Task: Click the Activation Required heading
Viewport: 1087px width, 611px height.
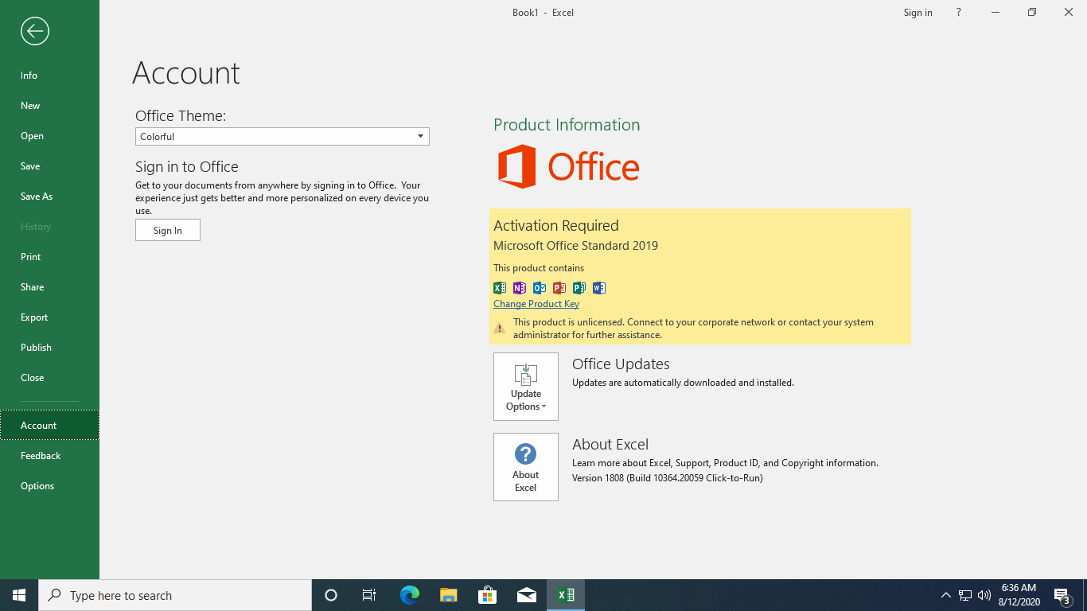Action: tap(556, 226)
